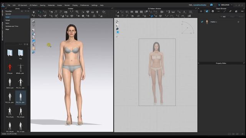Open the Sewing menu
Image resolution: width=246 pixels, height=138 pixels.
pos(42,5)
